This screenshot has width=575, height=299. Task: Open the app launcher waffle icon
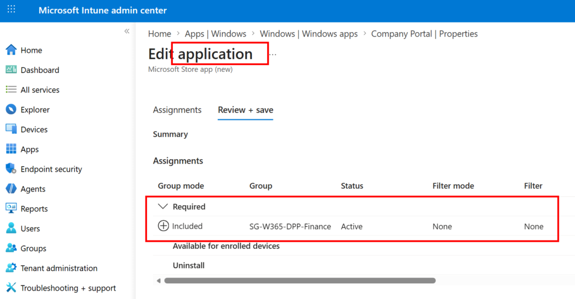11,10
